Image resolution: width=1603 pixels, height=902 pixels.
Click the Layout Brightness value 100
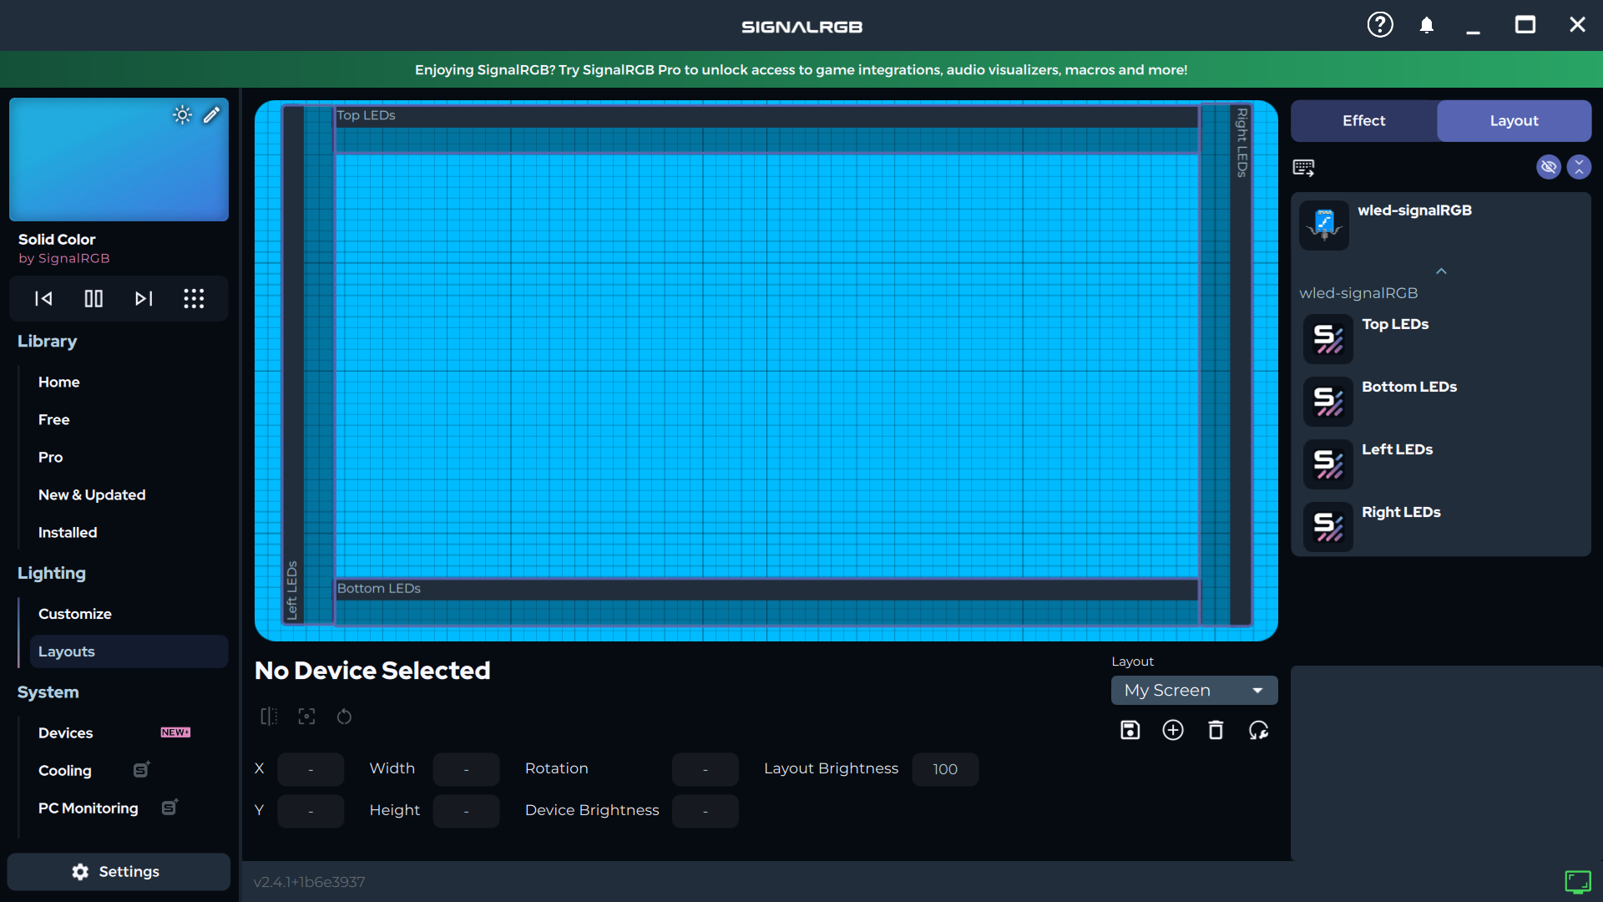pyautogui.click(x=945, y=769)
